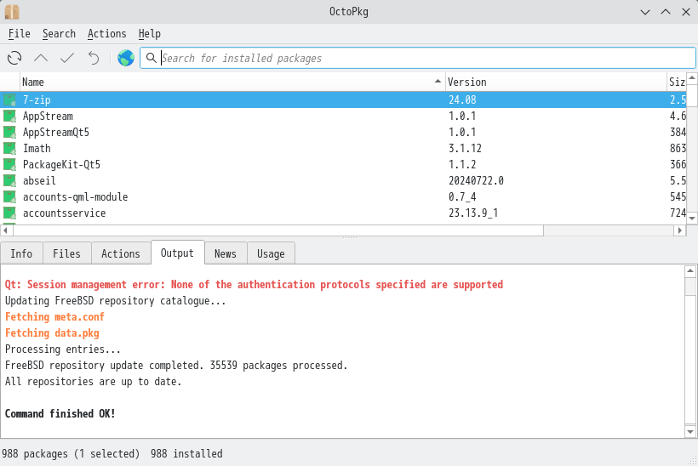Click package list horizontal scrollbar left arrow
The height and width of the screenshot is (466, 698).
[x=6, y=230]
